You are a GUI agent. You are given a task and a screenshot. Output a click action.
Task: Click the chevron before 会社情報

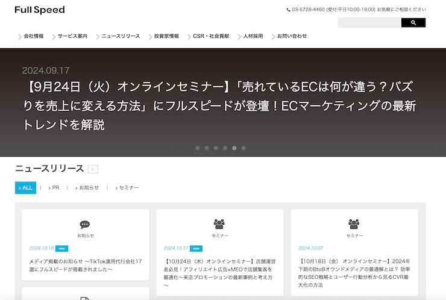pyautogui.click(x=20, y=37)
